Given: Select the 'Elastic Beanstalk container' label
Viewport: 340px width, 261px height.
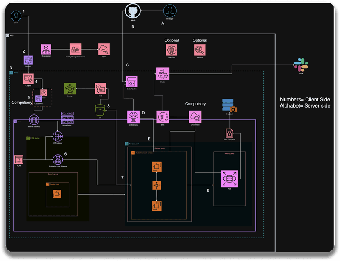Looking at the screenshot, I should click(x=145, y=153).
